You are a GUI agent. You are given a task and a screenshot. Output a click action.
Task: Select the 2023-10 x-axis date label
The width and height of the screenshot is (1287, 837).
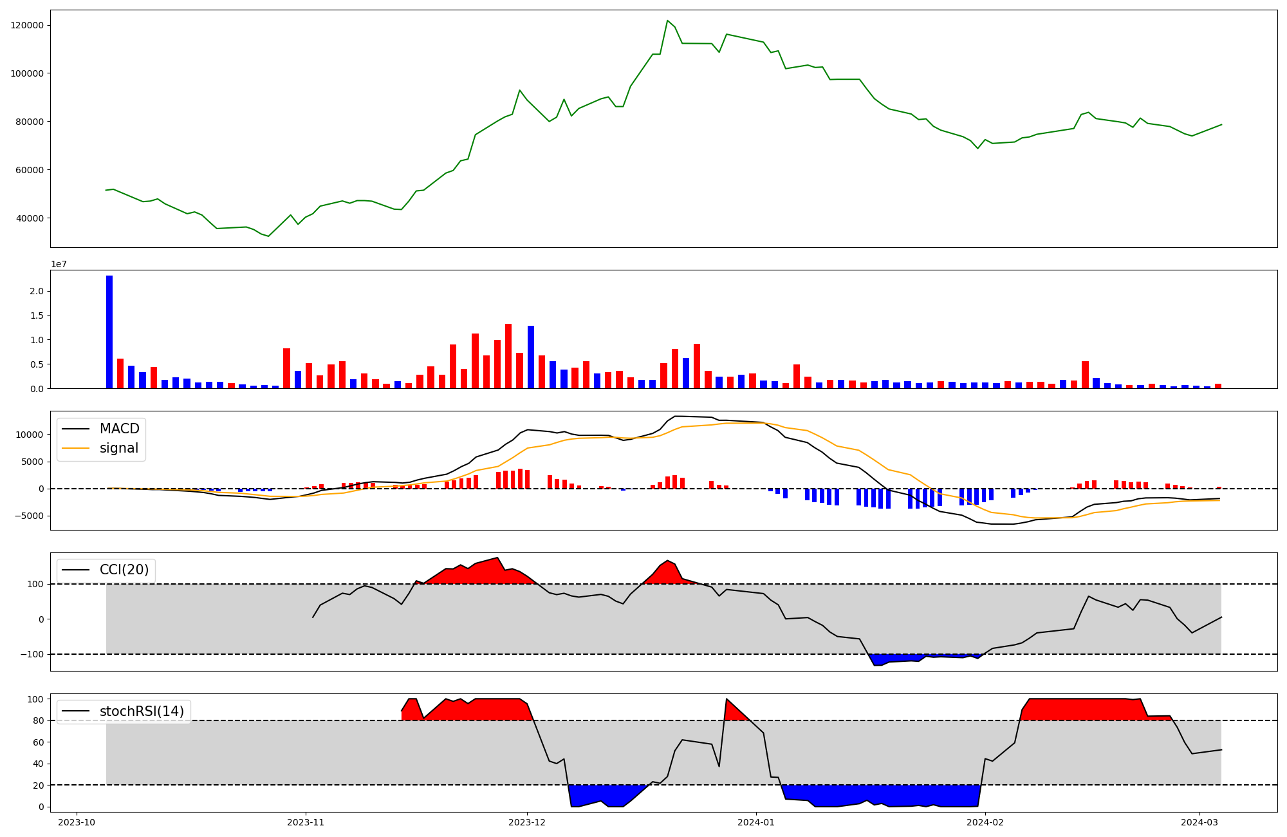click(77, 822)
